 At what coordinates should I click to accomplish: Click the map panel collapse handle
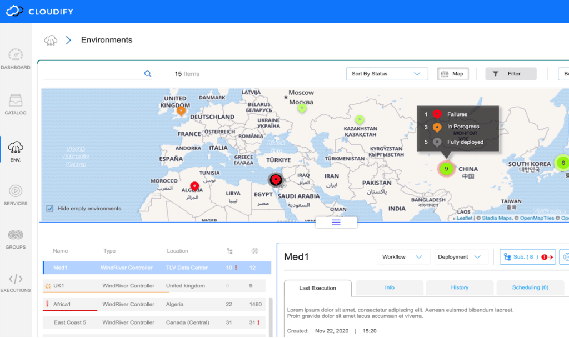click(336, 223)
